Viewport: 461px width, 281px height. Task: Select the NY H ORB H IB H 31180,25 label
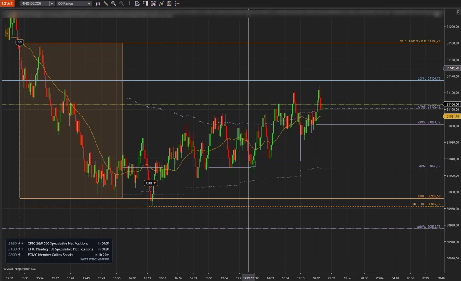point(420,41)
